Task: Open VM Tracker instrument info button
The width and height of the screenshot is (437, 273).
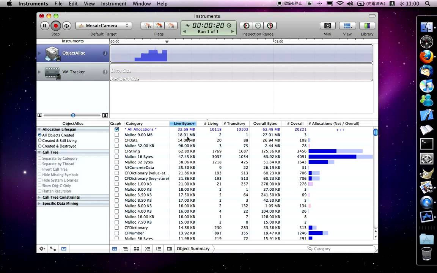Action: tap(105, 72)
